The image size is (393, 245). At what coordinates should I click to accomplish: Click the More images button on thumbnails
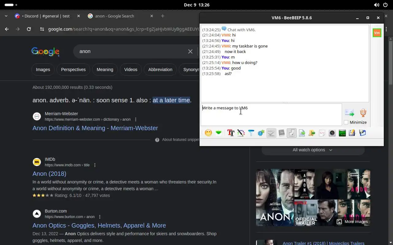coord(352,222)
